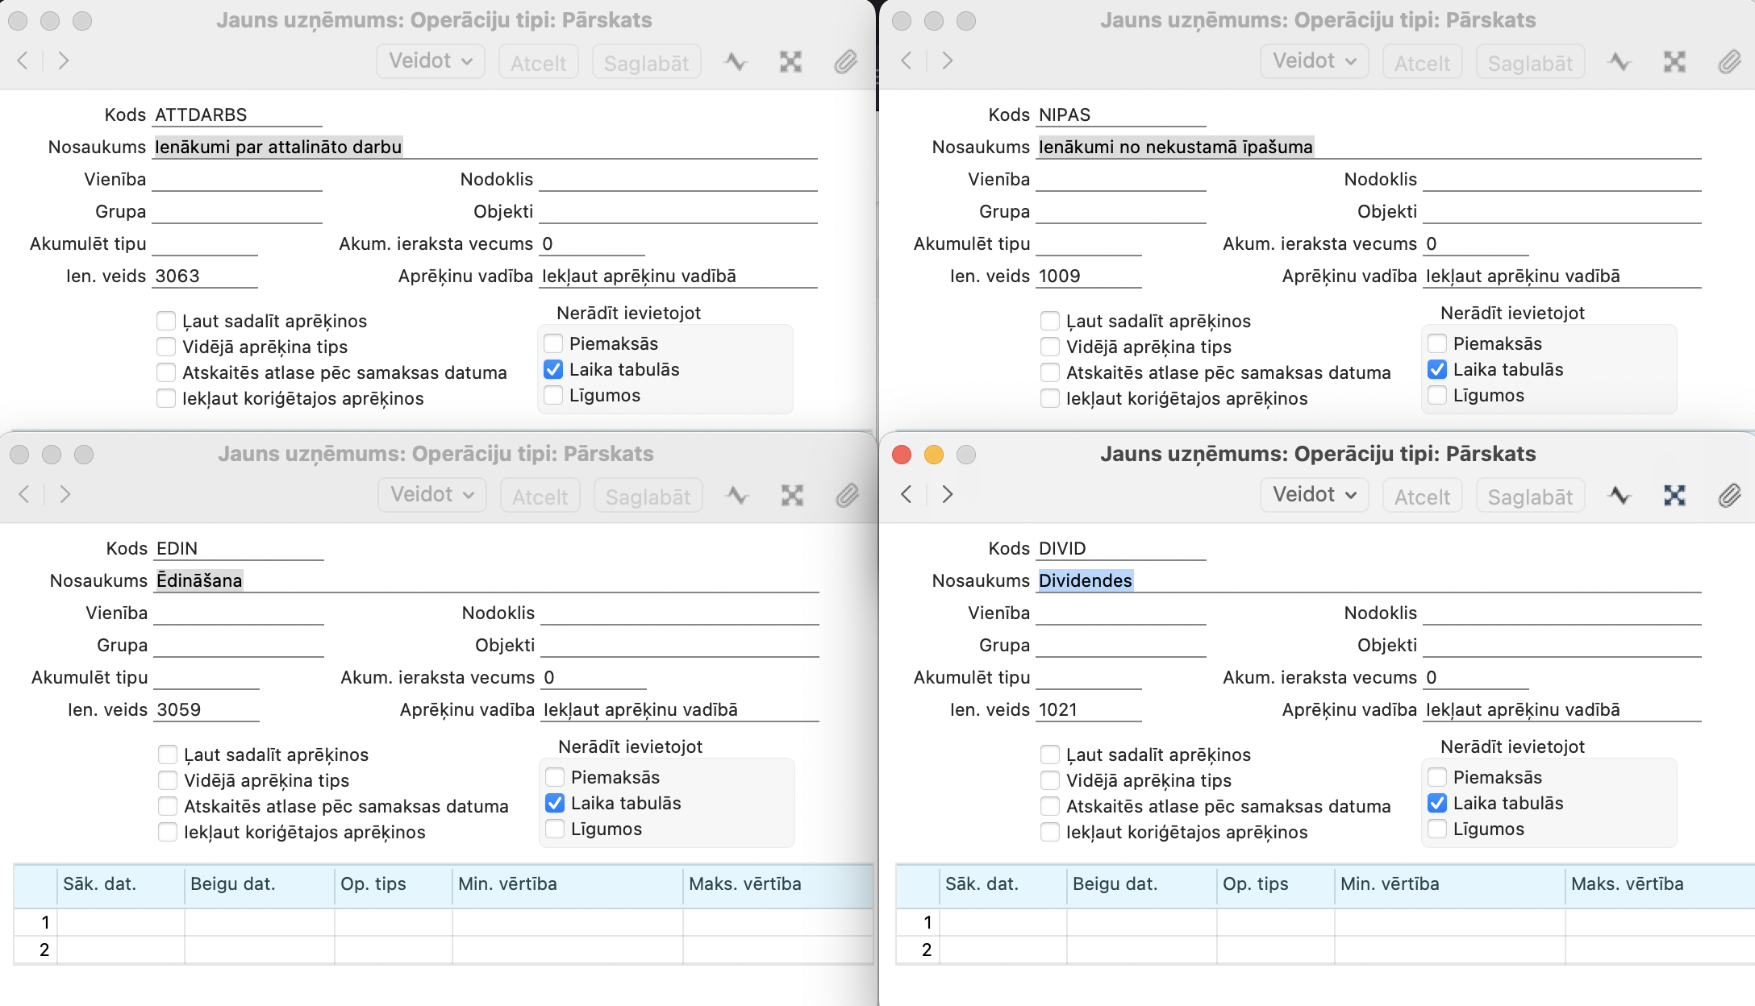Expand Veidot menu in ATTDARBS window
1755x1006 pixels.
[430, 61]
